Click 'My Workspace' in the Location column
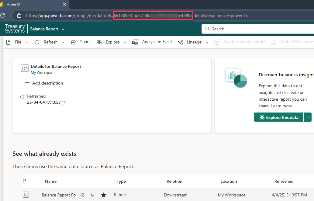The width and height of the screenshot is (314, 201). [232, 195]
